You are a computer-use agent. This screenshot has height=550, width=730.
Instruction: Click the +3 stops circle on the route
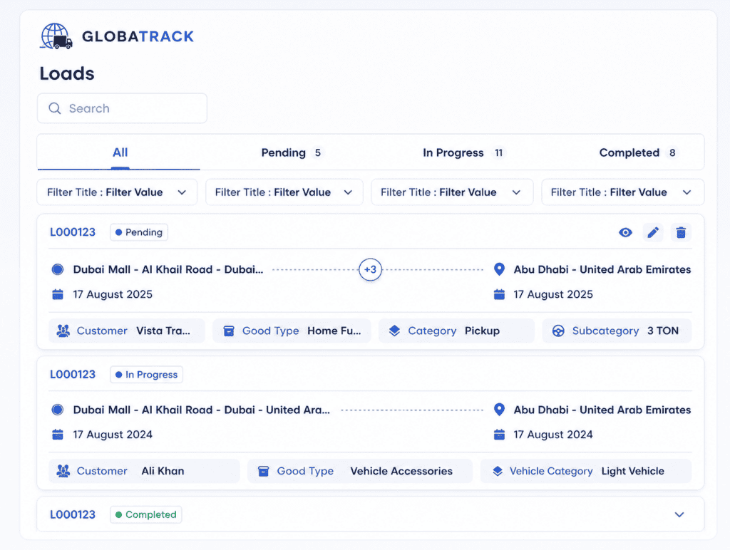pyautogui.click(x=370, y=269)
